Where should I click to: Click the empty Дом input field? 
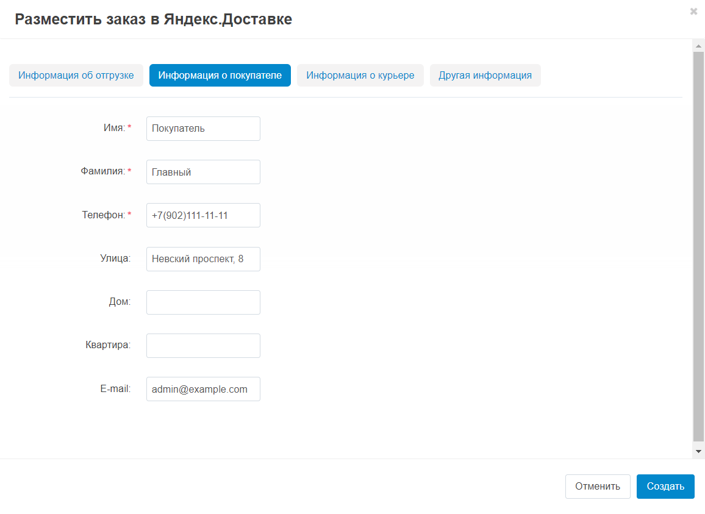[x=203, y=302]
